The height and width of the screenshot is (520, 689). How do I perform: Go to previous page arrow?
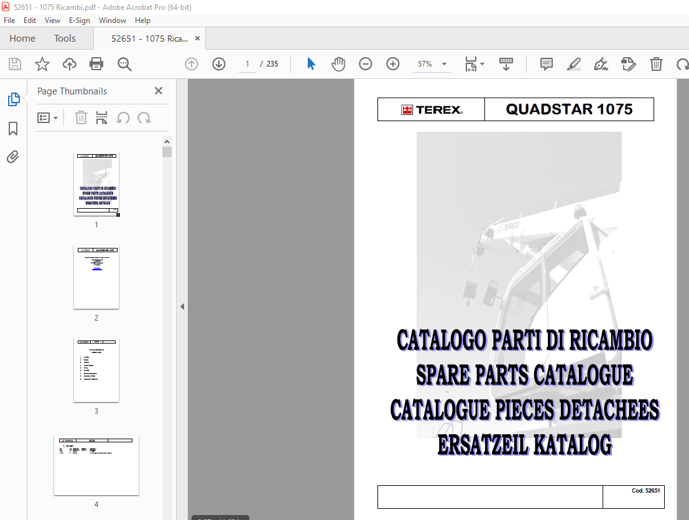(x=192, y=64)
